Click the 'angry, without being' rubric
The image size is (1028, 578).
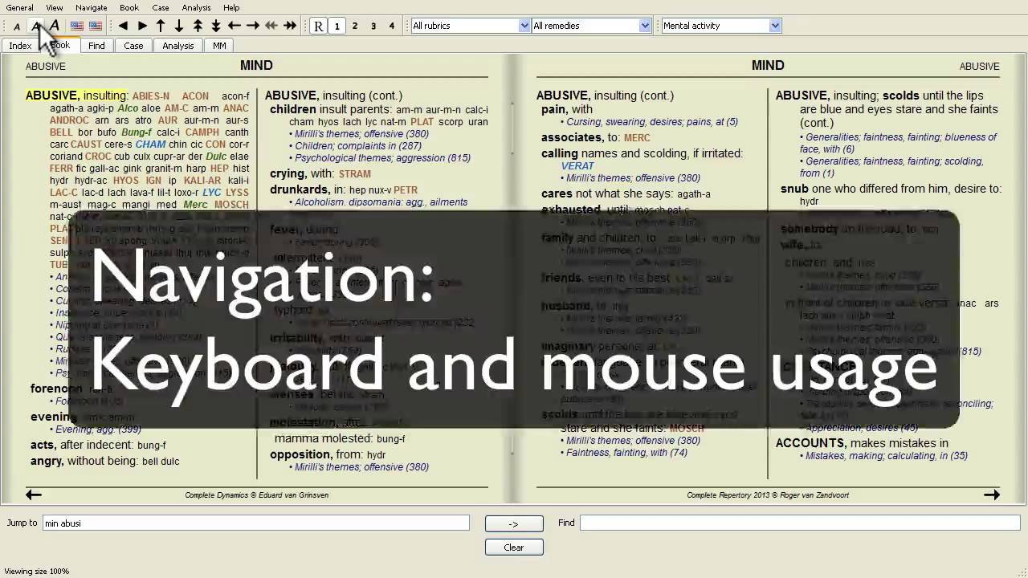point(104,461)
